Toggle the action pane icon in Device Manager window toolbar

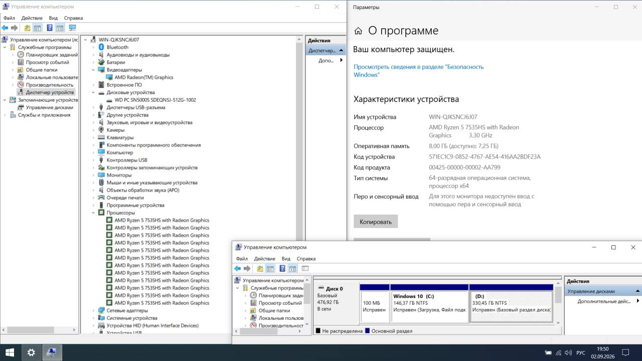[x=60, y=28]
